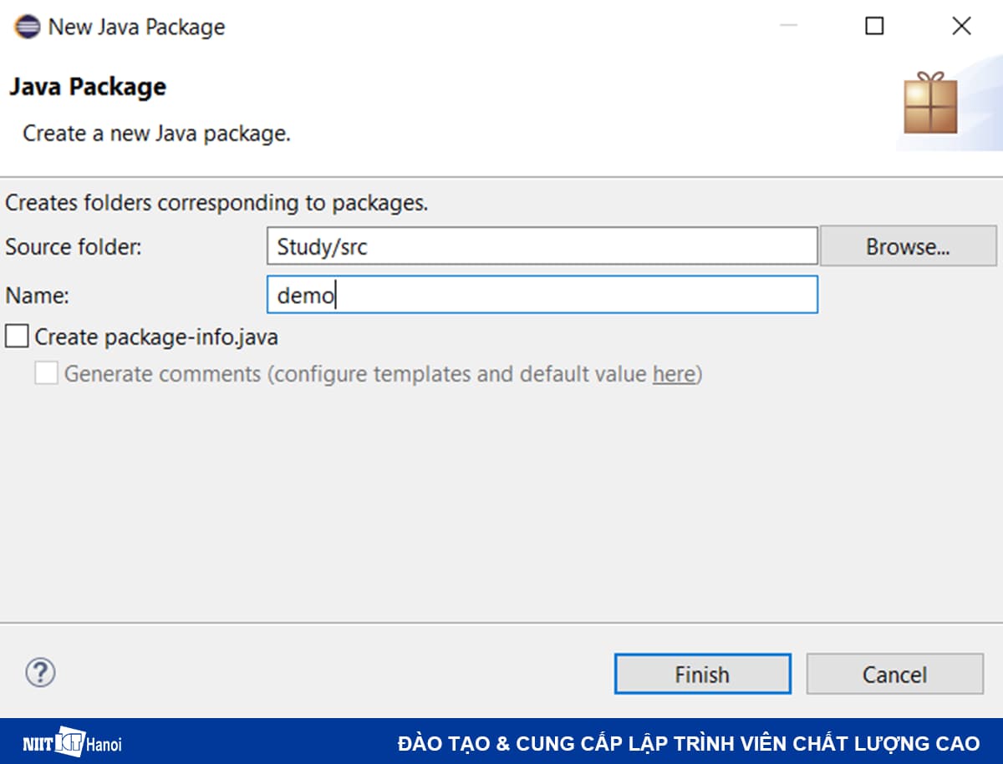Select the 'demo' text in Name field

[301, 294]
